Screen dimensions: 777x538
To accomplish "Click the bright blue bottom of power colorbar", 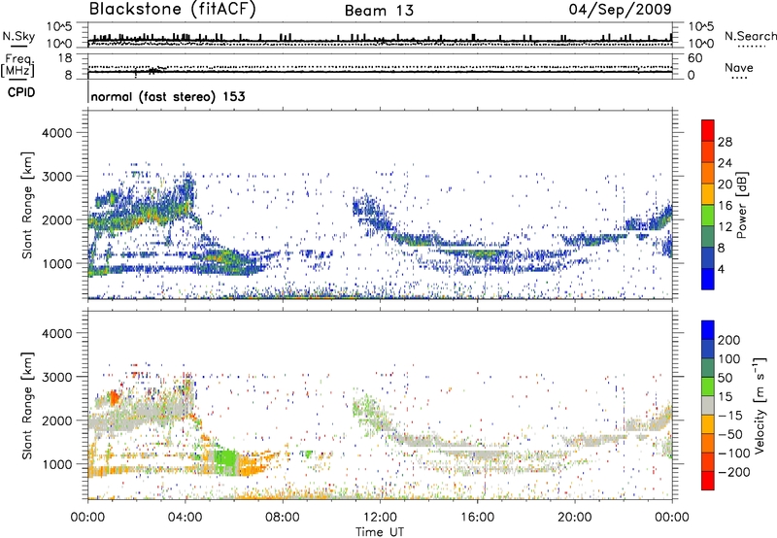I will [708, 279].
